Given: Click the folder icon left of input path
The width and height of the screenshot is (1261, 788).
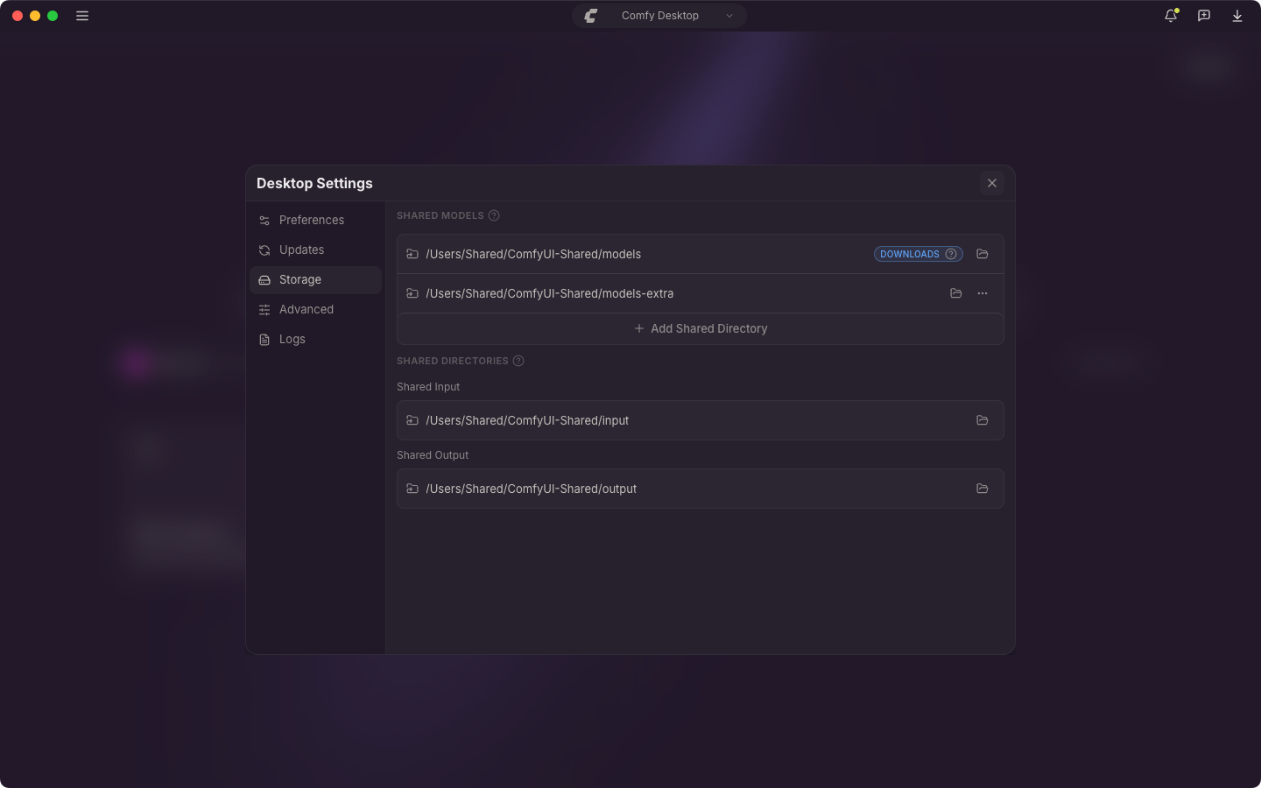Looking at the screenshot, I should tap(412, 420).
